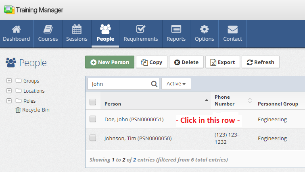Open Sessions calendar icon
This screenshot has width=305, height=172.
click(77, 29)
